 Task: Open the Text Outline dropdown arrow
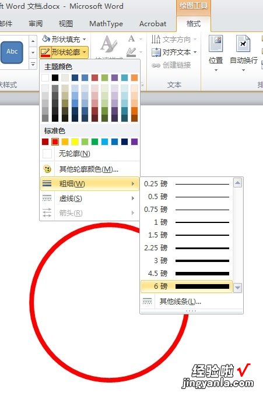[x=141, y=52]
